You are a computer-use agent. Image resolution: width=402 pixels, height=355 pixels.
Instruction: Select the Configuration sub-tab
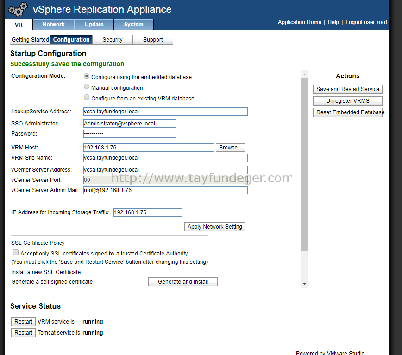(x=71, y=40)
